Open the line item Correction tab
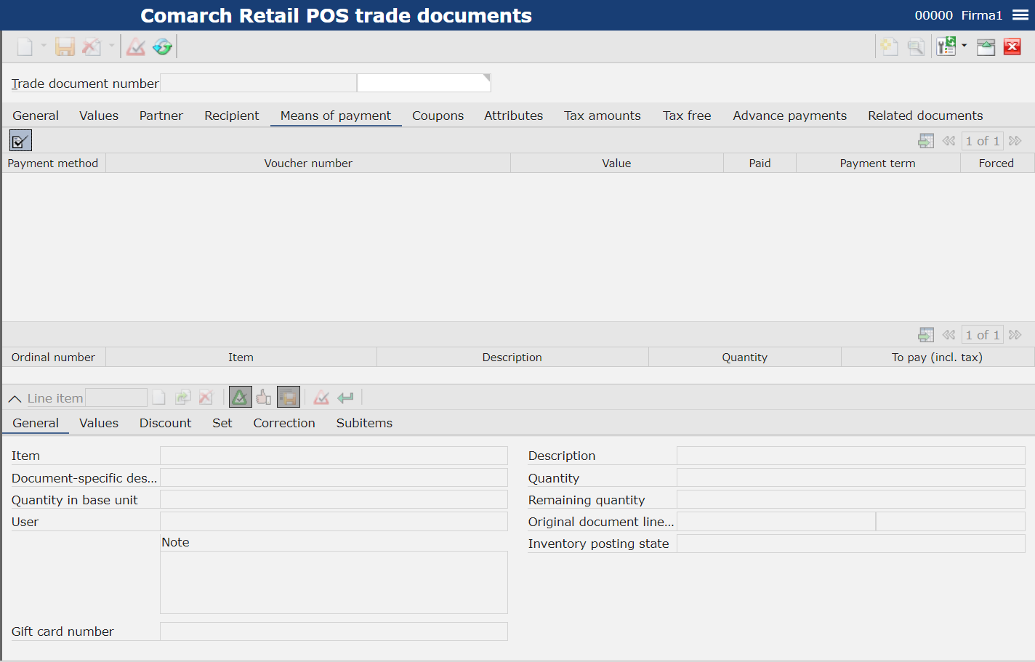This screenshot has height=662, width=1035. tap(284, 423)
